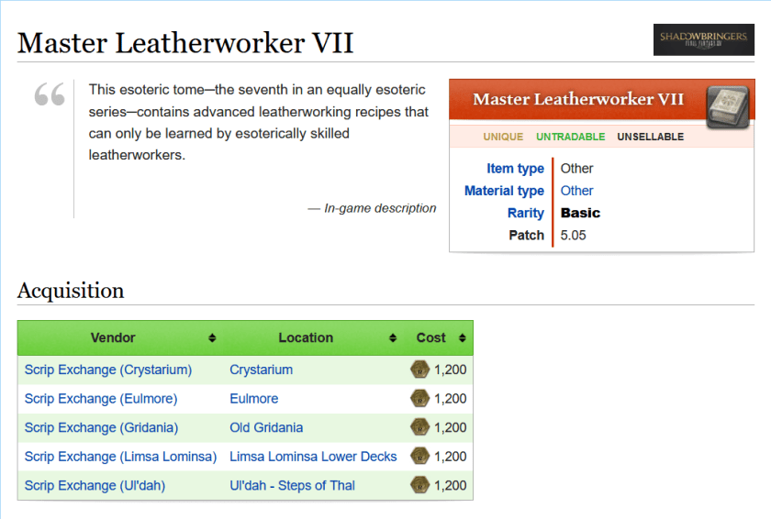Click the black Other item type value
Viewport: 771px width, 519px height.
point(576,169)
